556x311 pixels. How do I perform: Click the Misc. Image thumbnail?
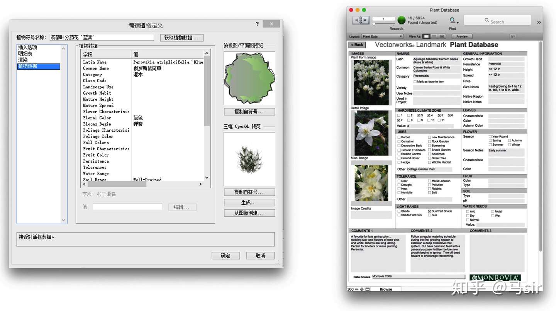[371, 183]
